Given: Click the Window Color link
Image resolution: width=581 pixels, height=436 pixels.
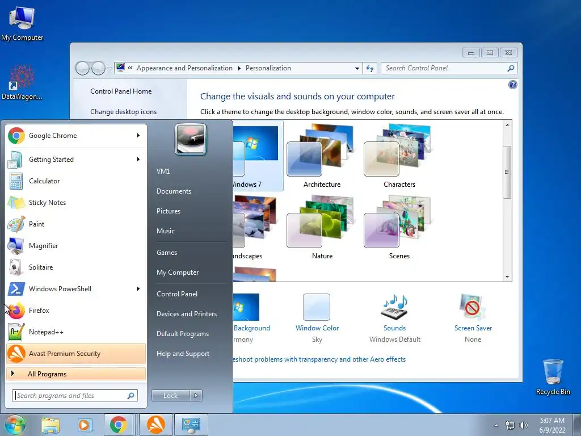Looking at the screenshot, I should (317, 328).
